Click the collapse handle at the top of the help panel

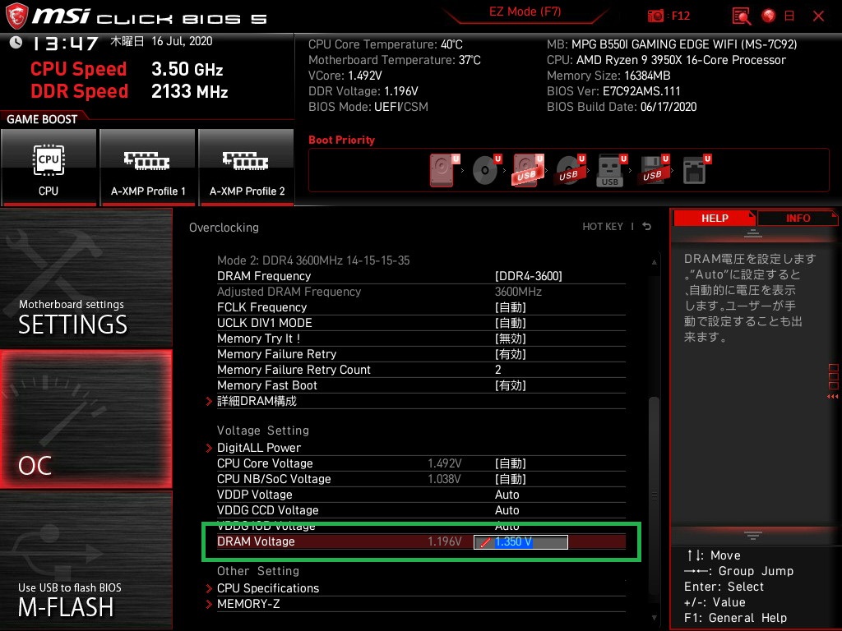coord(753,233)
